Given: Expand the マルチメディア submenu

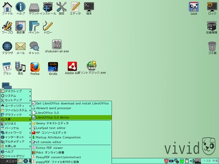Looking at the screenshot, I should click(x=16, y=142).
